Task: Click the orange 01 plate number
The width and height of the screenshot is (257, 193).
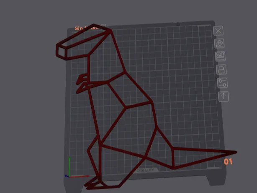Action: coord(228,162)
